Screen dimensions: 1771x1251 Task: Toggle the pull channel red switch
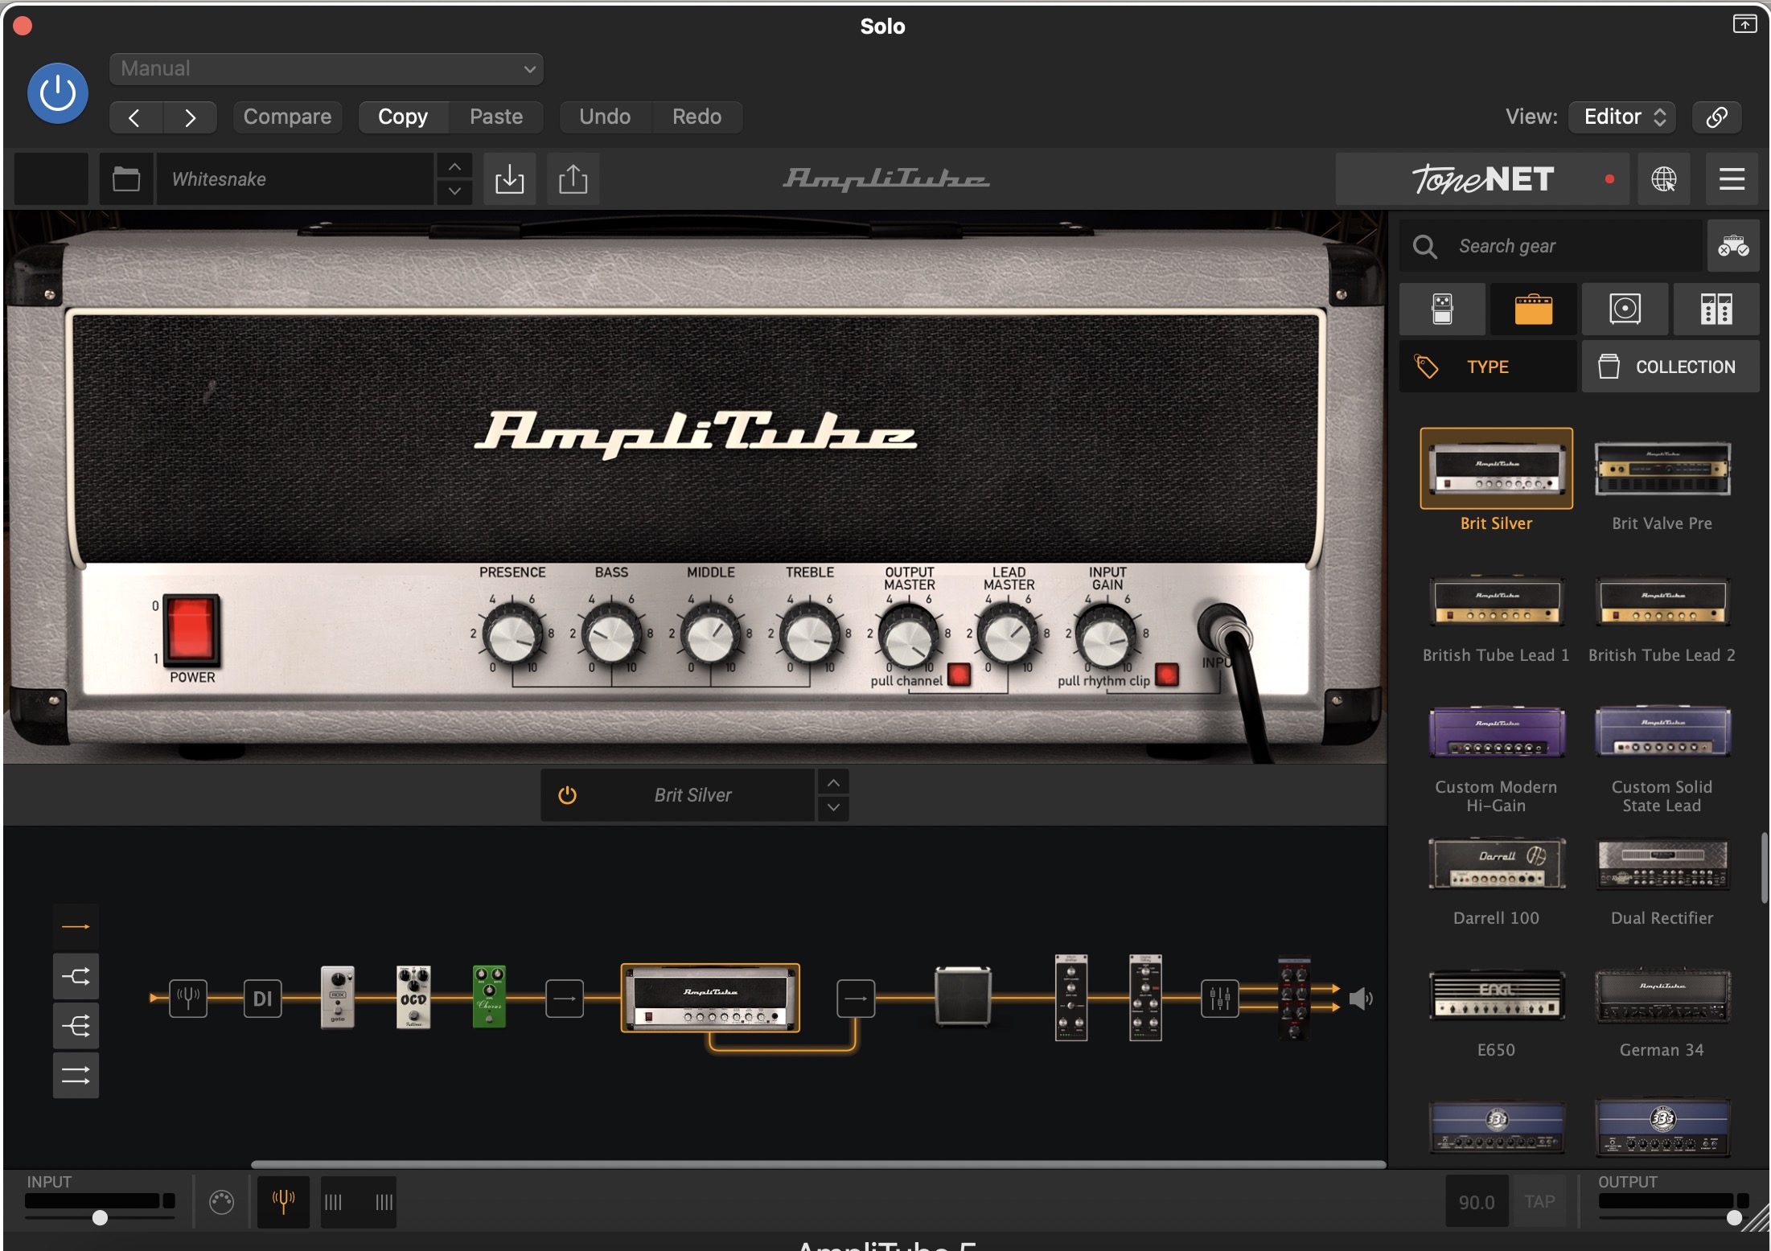tap(958, 674)
